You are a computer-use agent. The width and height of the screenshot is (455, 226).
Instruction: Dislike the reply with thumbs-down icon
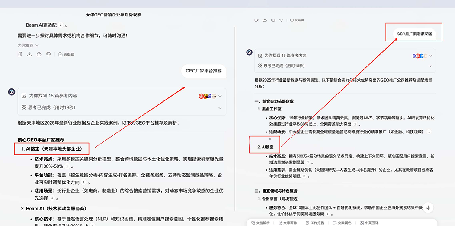tap(48, 54)
